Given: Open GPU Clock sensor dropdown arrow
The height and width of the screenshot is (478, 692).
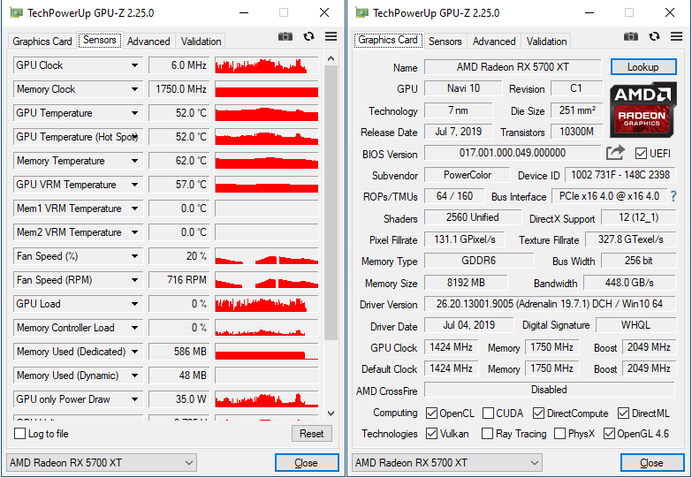Looking at the screenshot, I should [x=134, y=65].
